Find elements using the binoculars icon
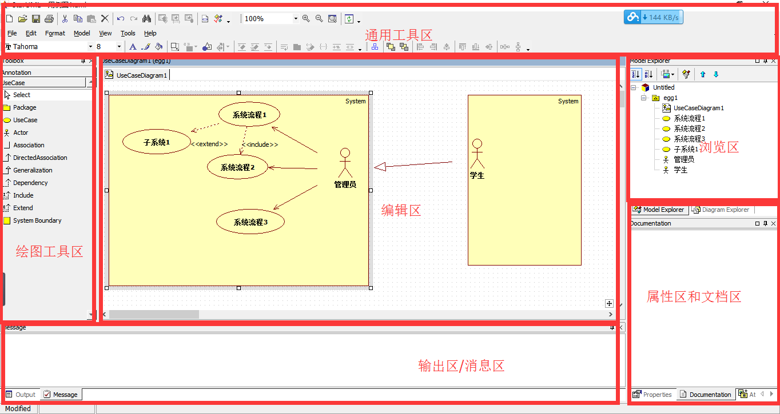 (146, 19)
